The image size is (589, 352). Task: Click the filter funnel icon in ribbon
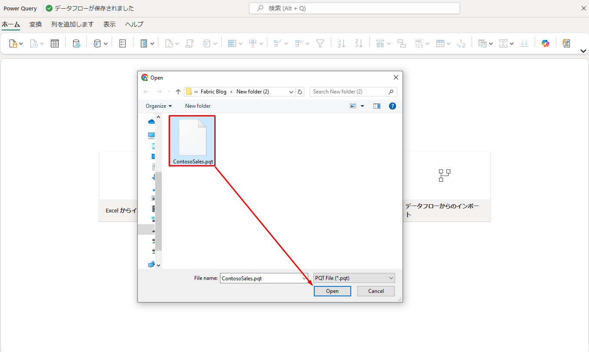click(x=320, y=43)
